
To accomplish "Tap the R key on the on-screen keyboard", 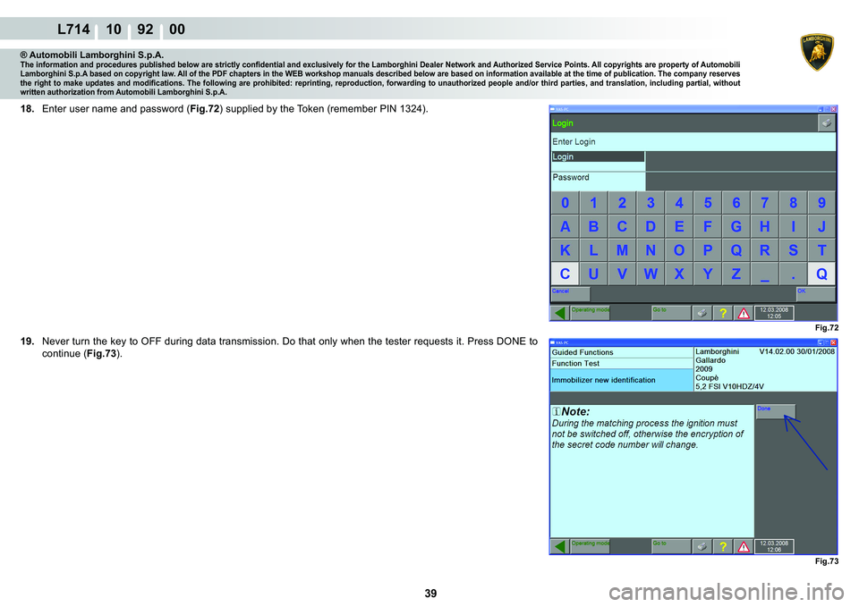I will (765, 250).
